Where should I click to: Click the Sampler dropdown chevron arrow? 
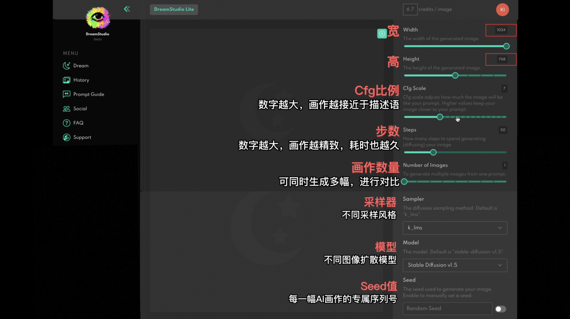(500, 228)
